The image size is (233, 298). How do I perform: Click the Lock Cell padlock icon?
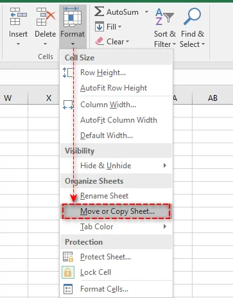68,272
